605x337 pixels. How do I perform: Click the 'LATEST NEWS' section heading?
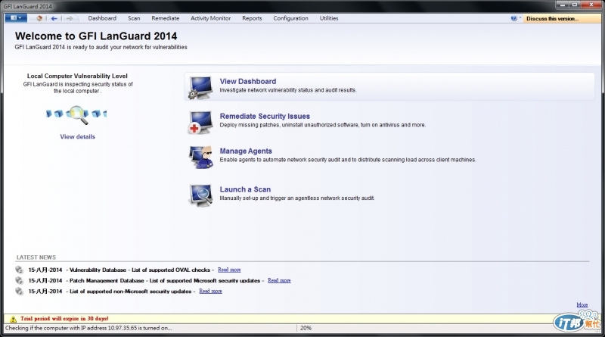coord(36,257)
